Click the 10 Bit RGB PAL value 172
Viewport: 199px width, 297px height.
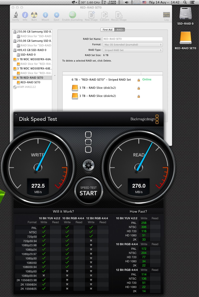pyautogui.click(x=144, y=249)
